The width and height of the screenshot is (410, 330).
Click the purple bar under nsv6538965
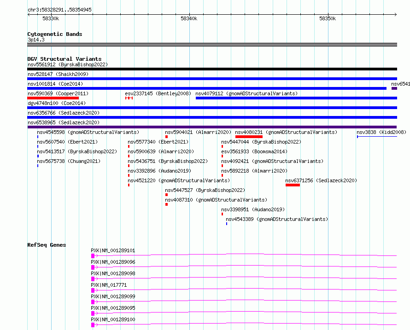click(212, 127)
